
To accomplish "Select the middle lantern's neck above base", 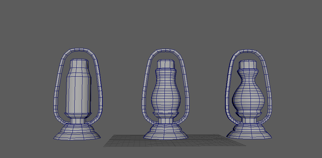I will [x=166, y=121].
